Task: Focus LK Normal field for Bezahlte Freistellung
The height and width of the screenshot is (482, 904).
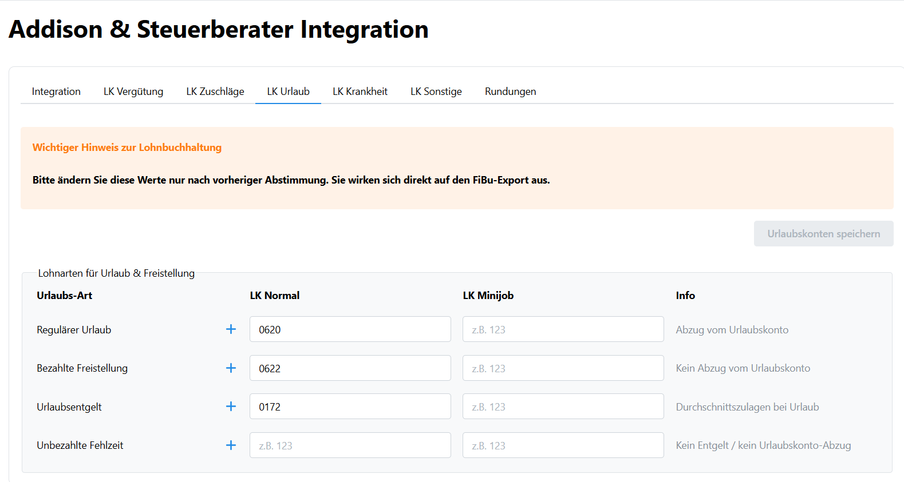Action: point(350,368)
